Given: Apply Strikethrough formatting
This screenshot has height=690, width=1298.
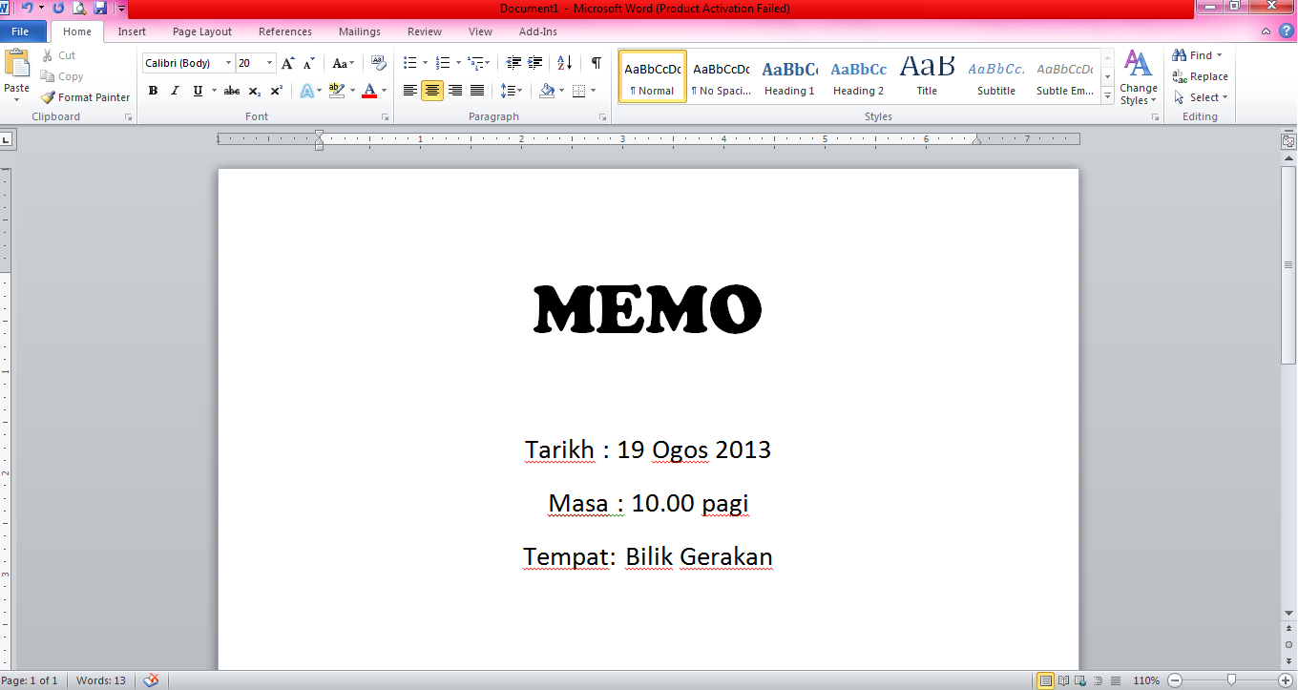Looking at the screenshot, I should 232,91.
